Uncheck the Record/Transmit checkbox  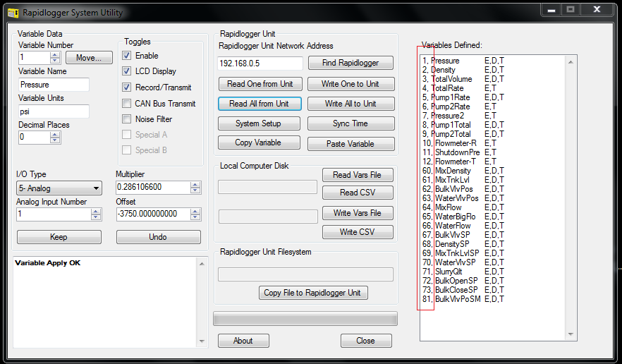[x=126, y=87]
